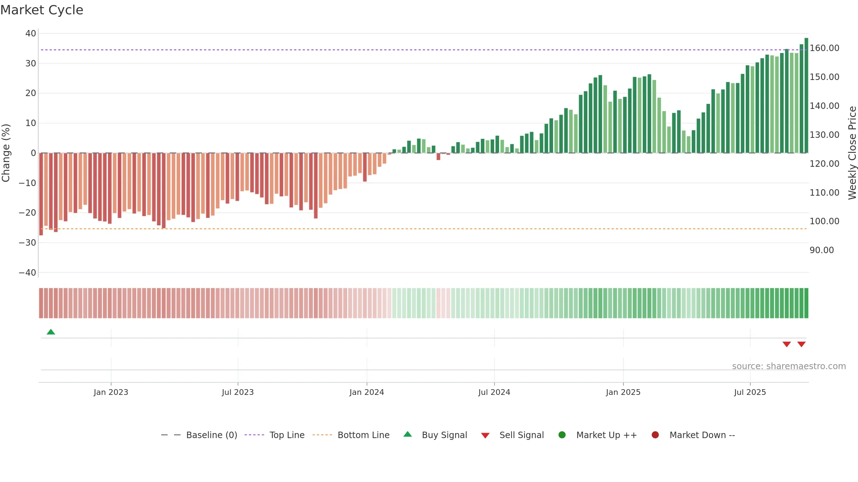Screen dimensions: 858x482
Task: Click the 140.00 price axis label
Action: (x=824, y=106)
